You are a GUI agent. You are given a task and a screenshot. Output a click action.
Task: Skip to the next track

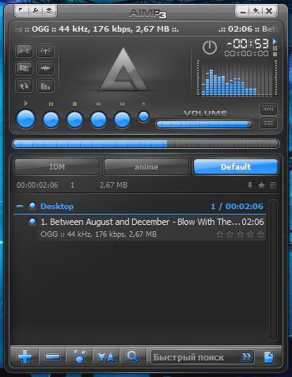click(122, 120)
